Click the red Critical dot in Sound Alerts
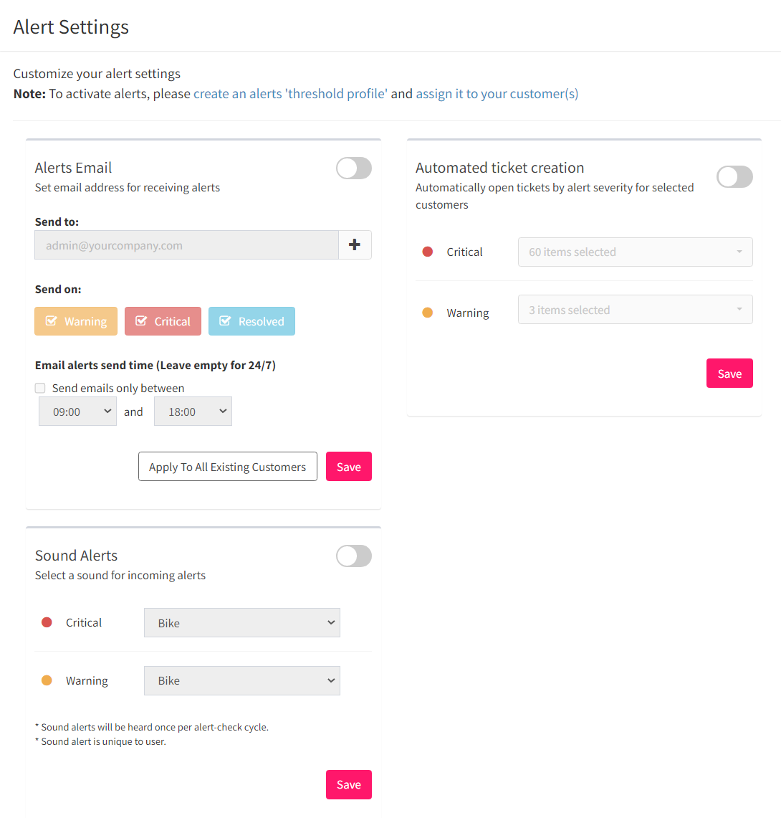781x818 pixels. tap(47, 622)
